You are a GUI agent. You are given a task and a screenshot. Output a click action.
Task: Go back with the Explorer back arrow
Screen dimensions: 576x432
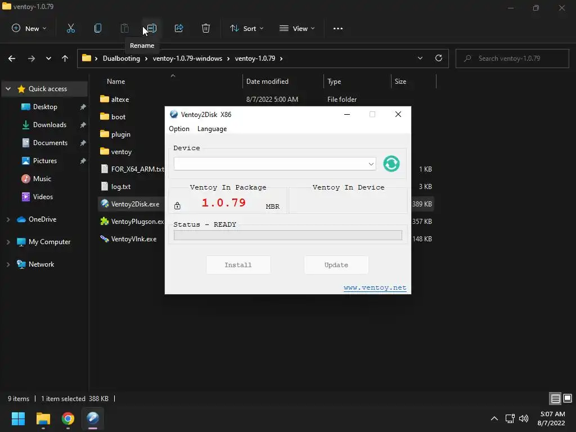[12, 58]
